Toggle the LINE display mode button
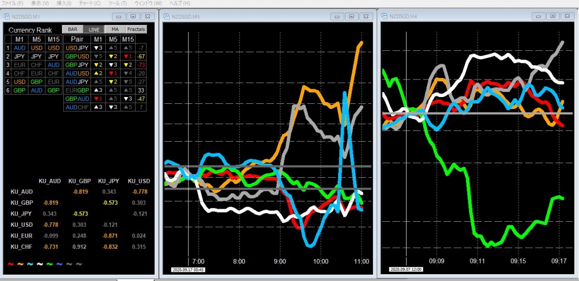Viewport: 579px width, 281px height. click(x=94, y=29)
